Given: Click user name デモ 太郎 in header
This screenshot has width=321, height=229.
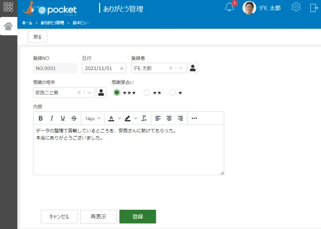Looking at the screenshot, I should (270, 8).
